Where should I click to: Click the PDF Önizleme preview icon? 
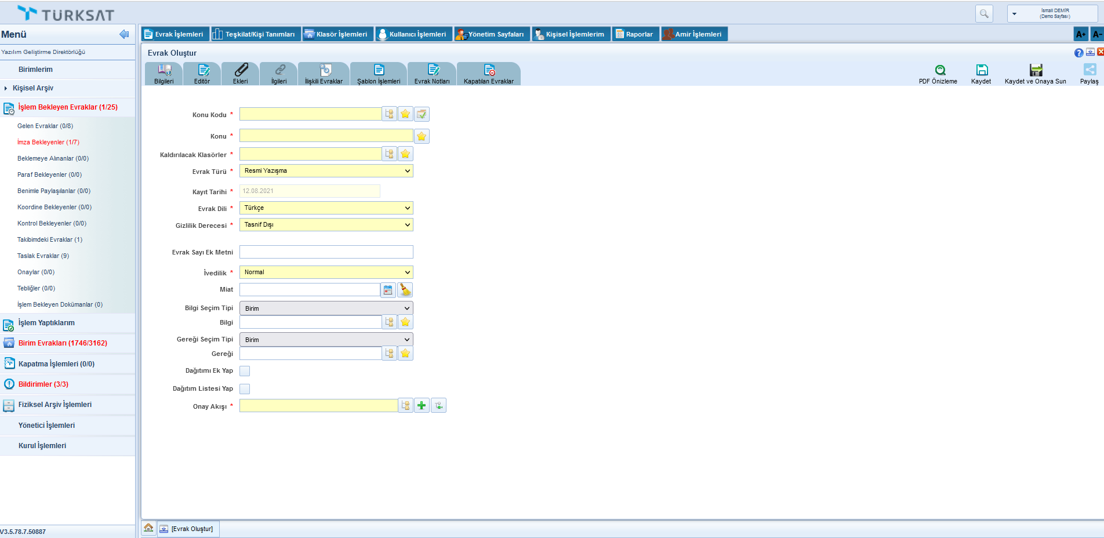coord(940,70)
